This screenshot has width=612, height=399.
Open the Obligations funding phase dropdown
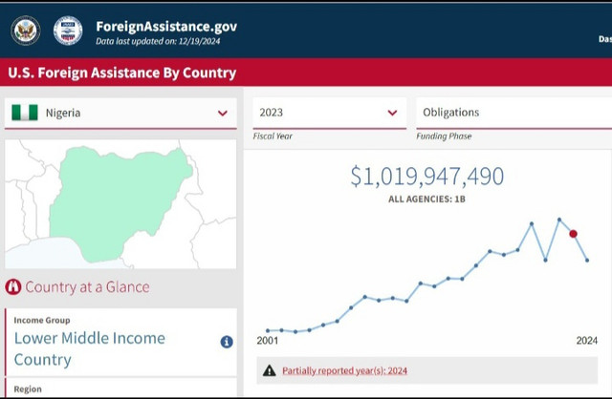click(514, 113)
